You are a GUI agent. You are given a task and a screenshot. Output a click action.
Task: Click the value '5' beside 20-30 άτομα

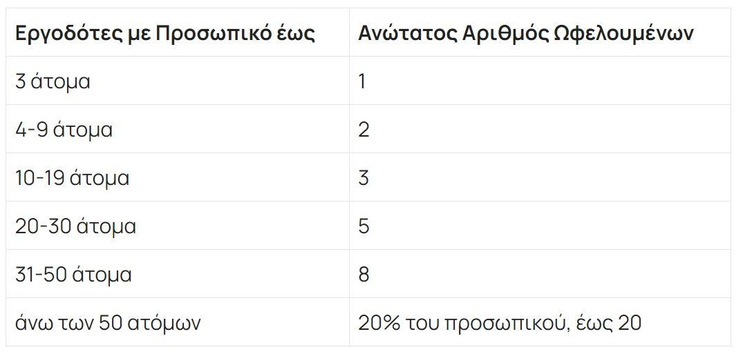pos(364,226)
